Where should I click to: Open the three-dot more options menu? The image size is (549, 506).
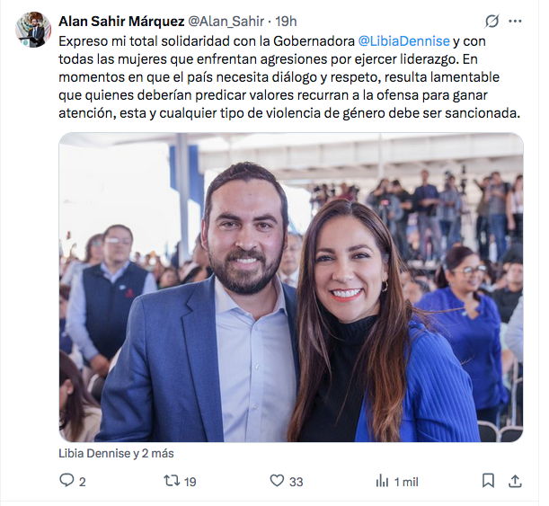[x=515, y=22]
